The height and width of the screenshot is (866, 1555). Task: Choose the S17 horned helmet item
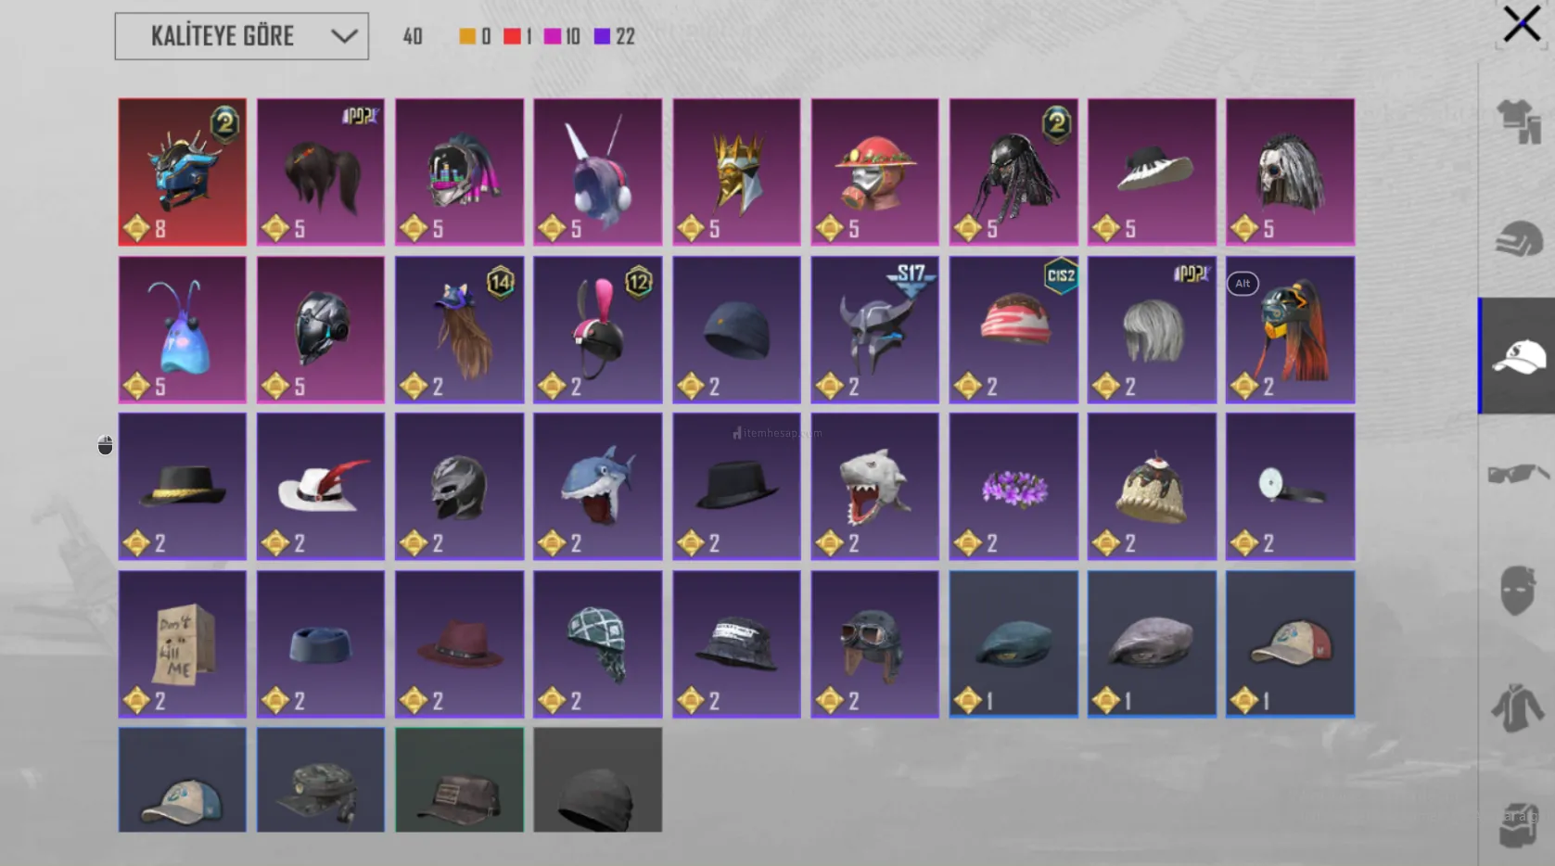(x=874, y=330)
